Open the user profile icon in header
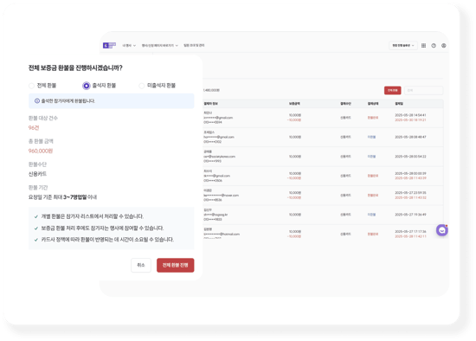This screenshot has height=341, width=476. 443,46
